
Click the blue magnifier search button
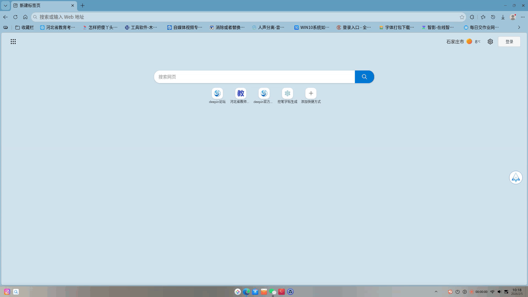[x=364, y=77]
